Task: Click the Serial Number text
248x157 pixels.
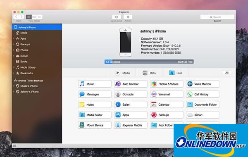Action: tap(160, 49)
